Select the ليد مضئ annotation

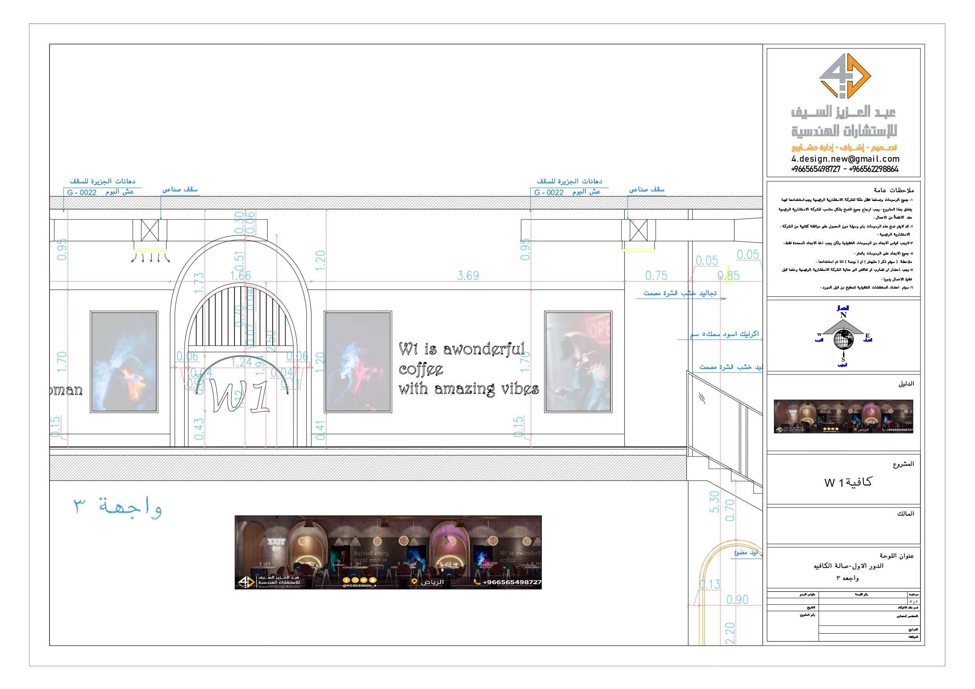pos(746,552)
